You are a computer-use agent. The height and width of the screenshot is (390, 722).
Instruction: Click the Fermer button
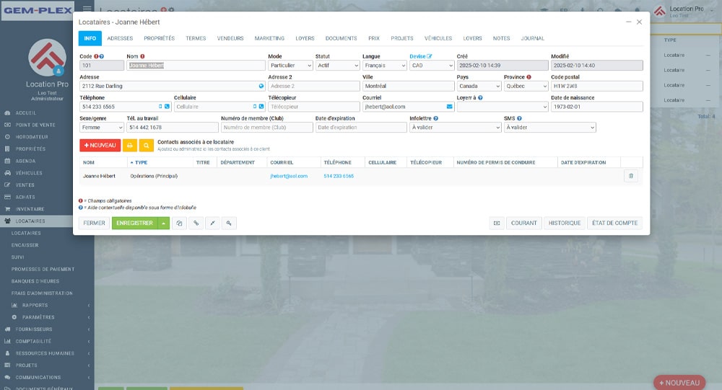[94, 223]
